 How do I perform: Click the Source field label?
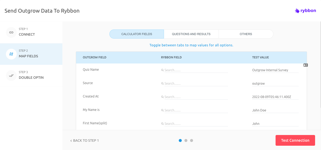[x=88, y=83]
